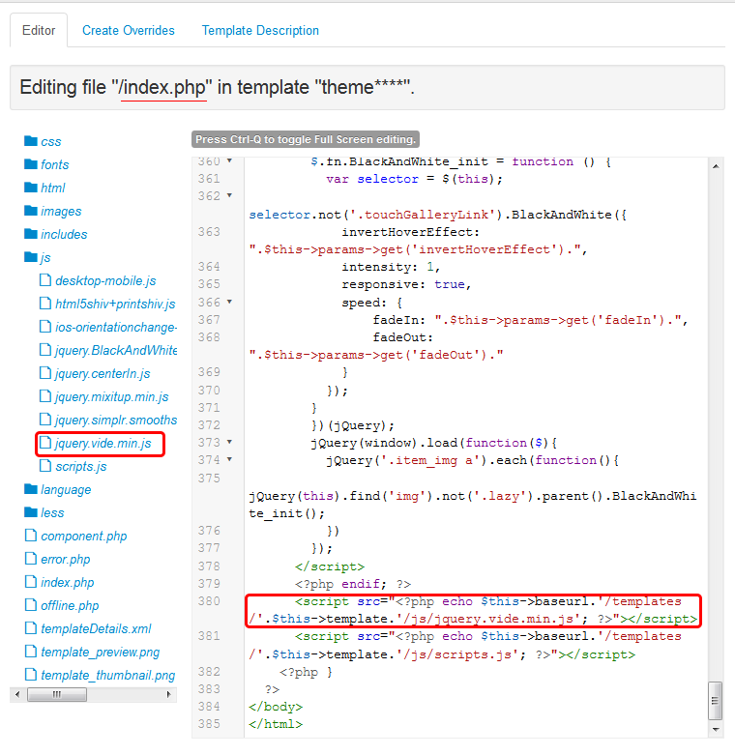735x755 pixels.
Task: Switch to Create Overrides tab
Action: point(129,30)
